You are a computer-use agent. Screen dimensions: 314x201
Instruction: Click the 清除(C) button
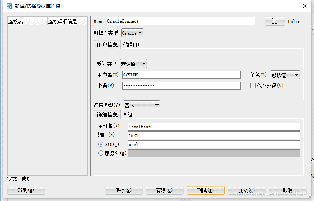pos(164,190)
